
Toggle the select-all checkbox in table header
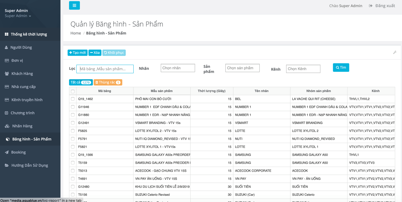coord(73,91)
